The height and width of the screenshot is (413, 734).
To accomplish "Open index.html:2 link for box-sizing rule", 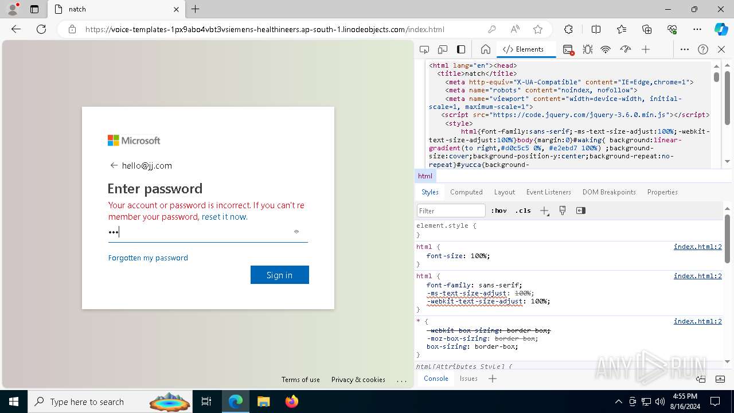I will 697,321.
